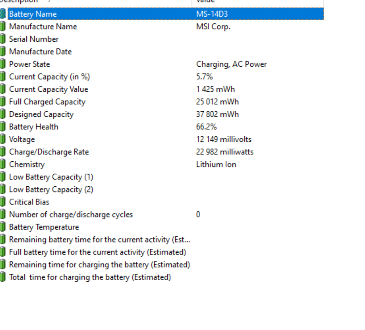Select Number of charge/discharge cycles label

pyautogui.click(x=71, y=215)
